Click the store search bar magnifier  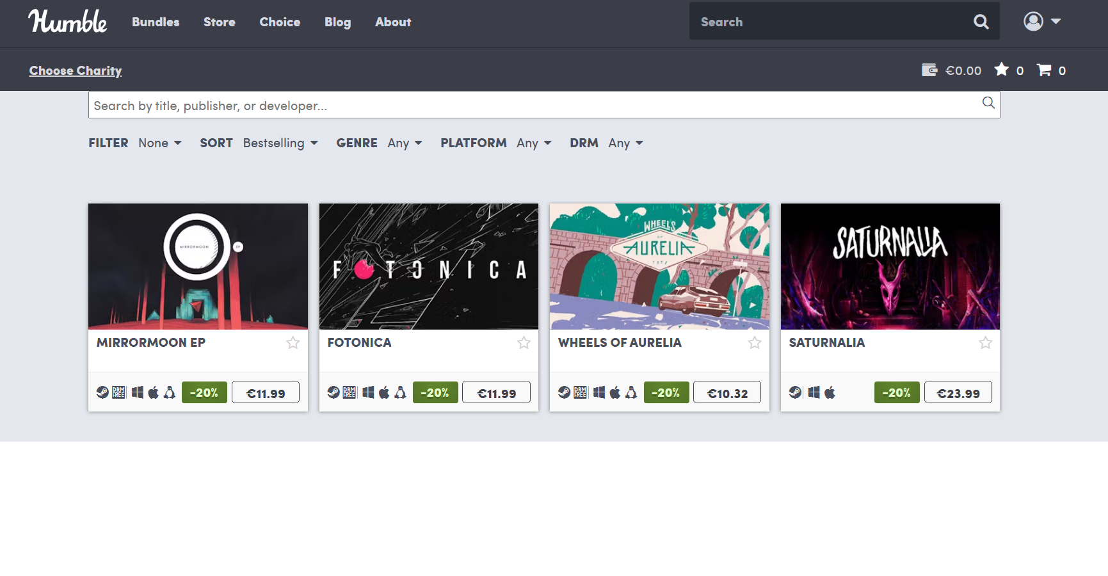click(x=988, y=103)
